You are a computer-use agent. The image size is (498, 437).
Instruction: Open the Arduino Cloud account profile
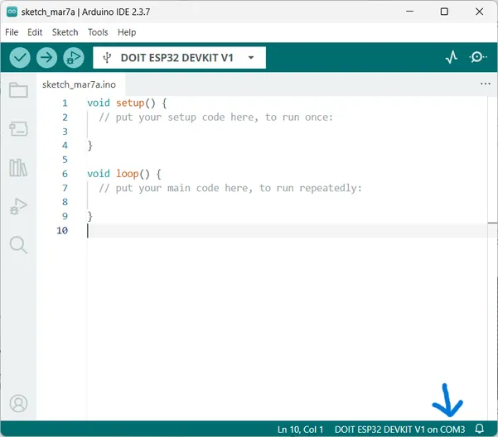click(x=18, y=403)
